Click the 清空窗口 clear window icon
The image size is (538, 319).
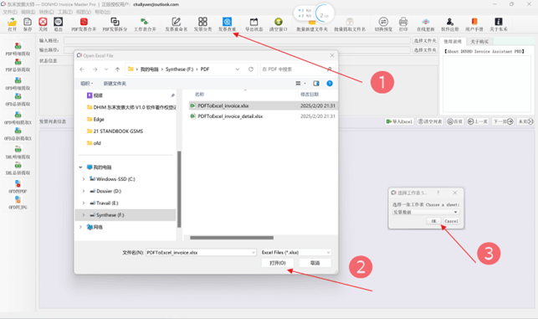279,23
